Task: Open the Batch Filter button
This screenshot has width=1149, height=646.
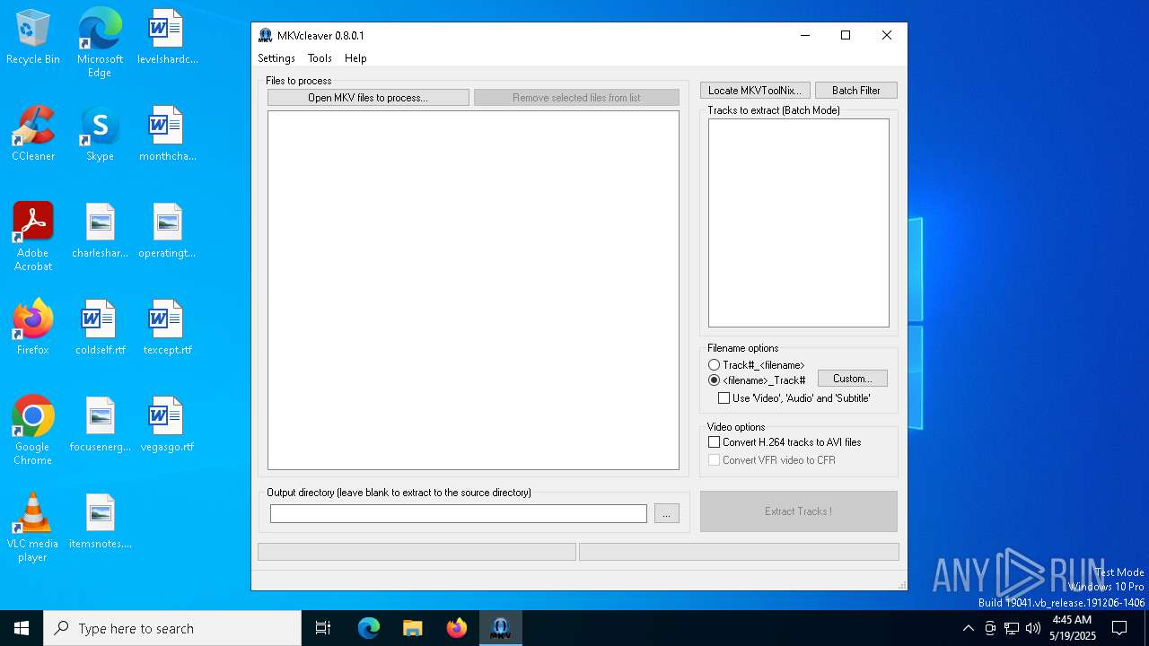Action: [x=856, y=91]
